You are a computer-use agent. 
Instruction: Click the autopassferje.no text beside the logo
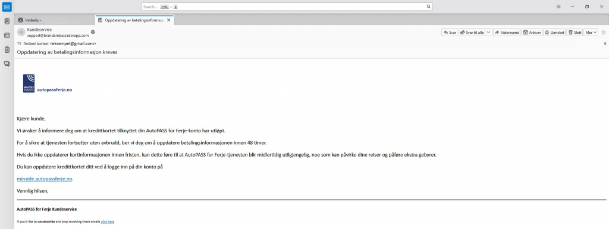coord(54,90)
